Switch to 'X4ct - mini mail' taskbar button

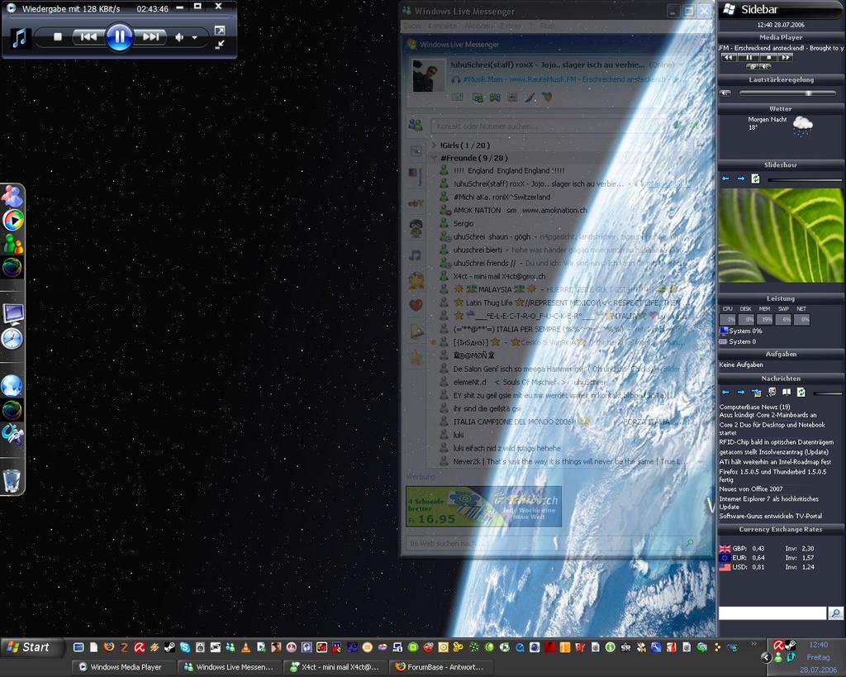pos(336,667)
